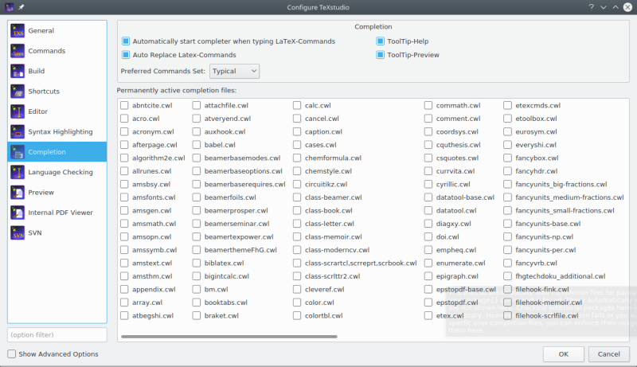Tick abntcite.cwl checkbox
This screenshot has height=367, width=637.
pos(124,106)
